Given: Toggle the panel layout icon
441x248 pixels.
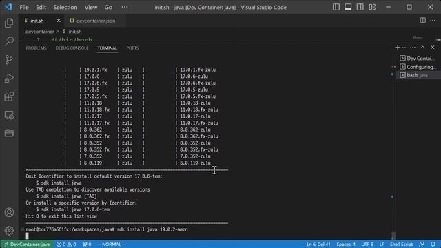Looking at the screenshot, I should point(348,7).
